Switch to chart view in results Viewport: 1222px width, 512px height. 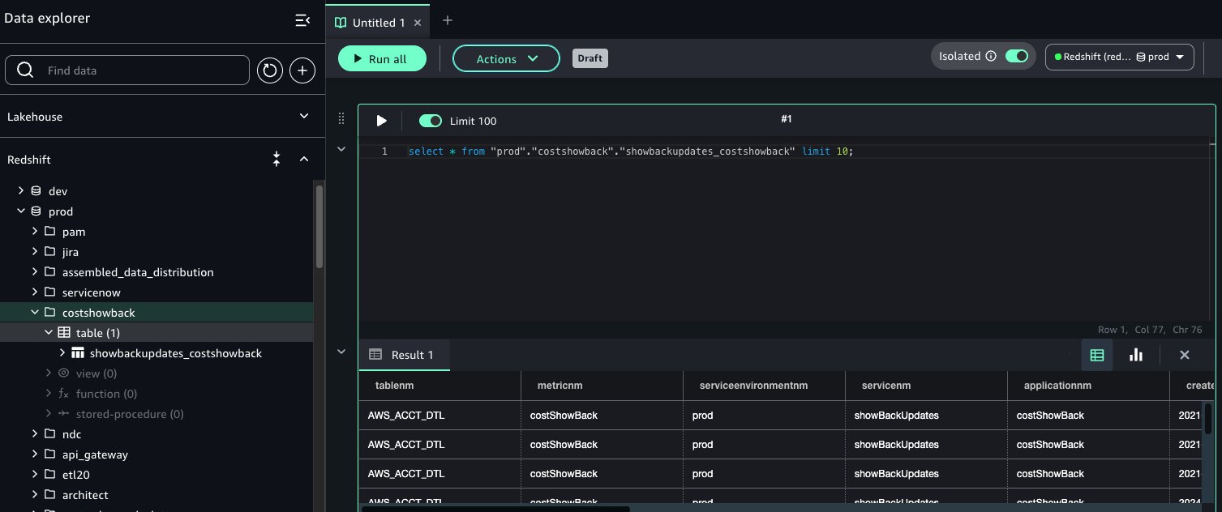[1136, 355]
